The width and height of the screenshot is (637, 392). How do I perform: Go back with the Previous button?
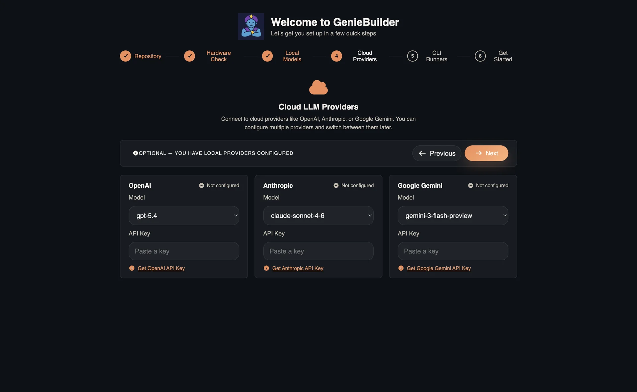point(437,153)
